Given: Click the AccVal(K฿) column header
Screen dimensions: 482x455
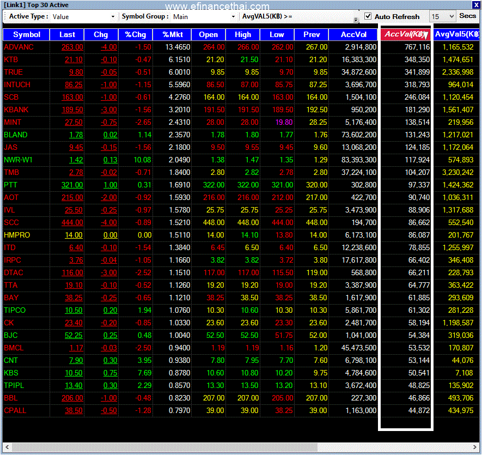Looking at the screenshot, I should [406, 34].
